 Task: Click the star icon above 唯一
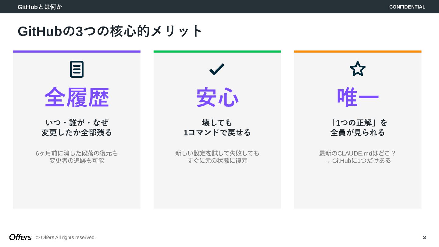pyautogui.click(x=358, y=69)
